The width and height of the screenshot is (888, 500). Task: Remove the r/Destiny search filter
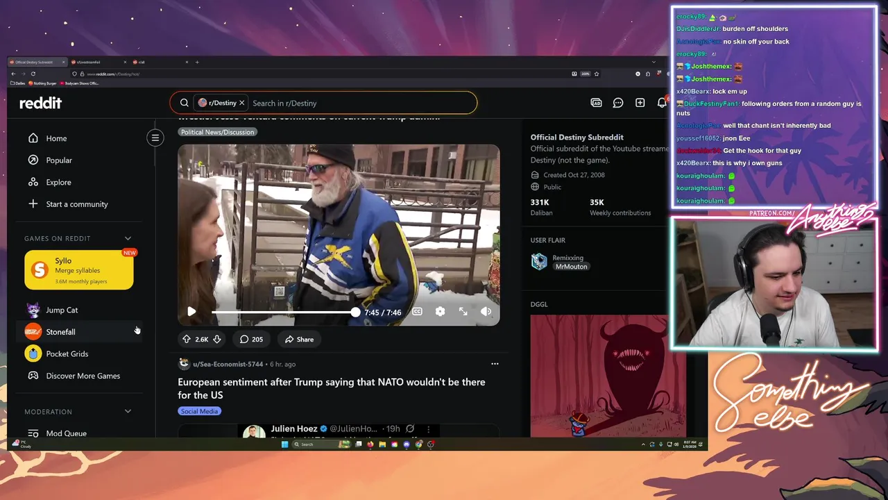click(x=241, y=103)
